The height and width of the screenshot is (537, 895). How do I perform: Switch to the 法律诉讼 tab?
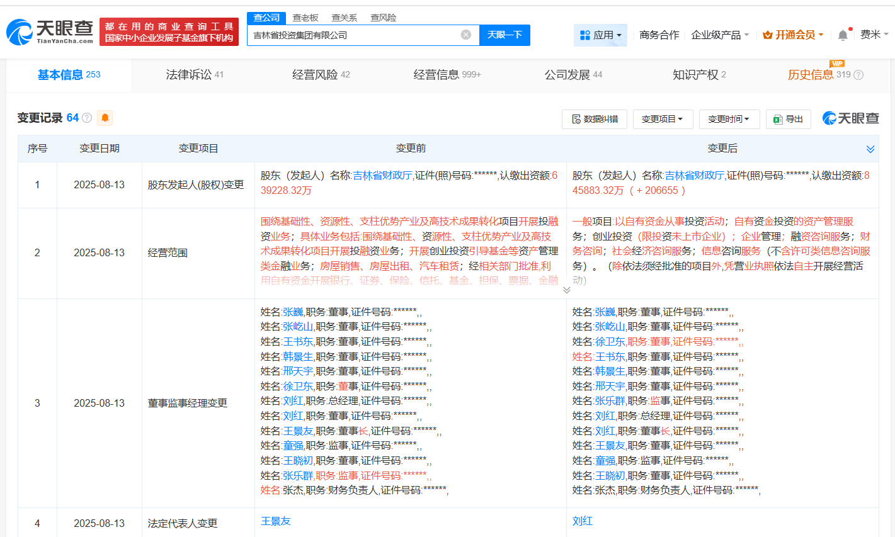(188, 74)
